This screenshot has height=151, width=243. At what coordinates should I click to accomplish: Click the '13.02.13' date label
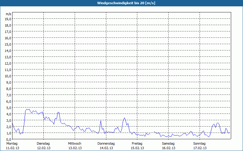pyautogui.click(x=75, y=148)
